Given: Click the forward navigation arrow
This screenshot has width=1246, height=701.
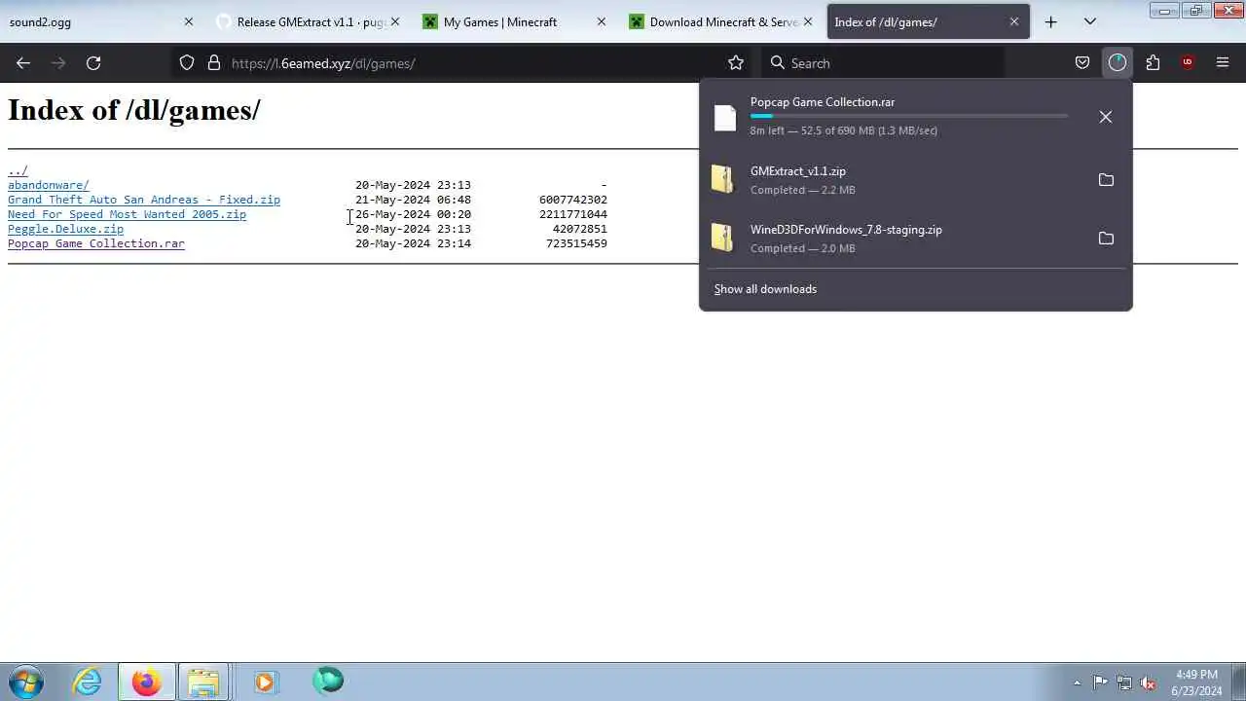Looking at the screenshot, I should pyautogui.click(x=58, y=63).
